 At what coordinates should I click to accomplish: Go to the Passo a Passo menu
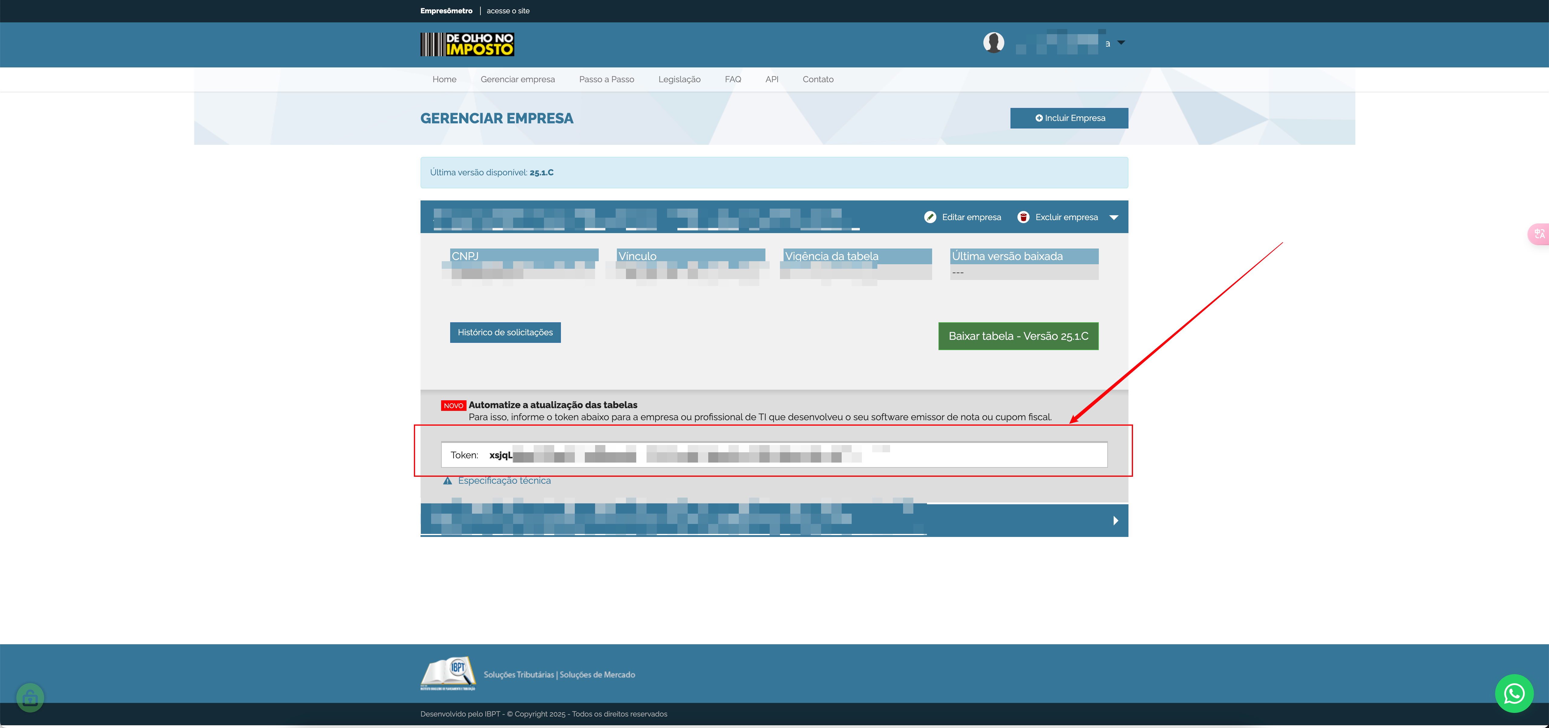click(x=606, y=79)
